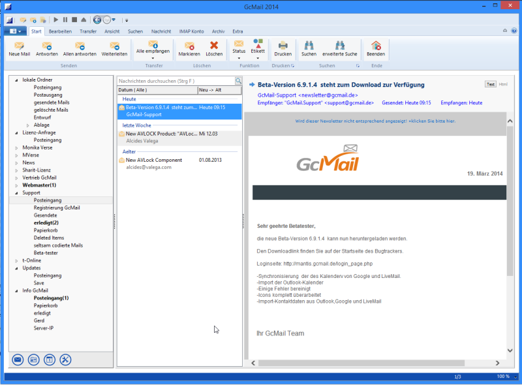This screenshot has height=385, width=522.
Task: Forward message with Weiterleiten
Action: (x=114, y=49)
